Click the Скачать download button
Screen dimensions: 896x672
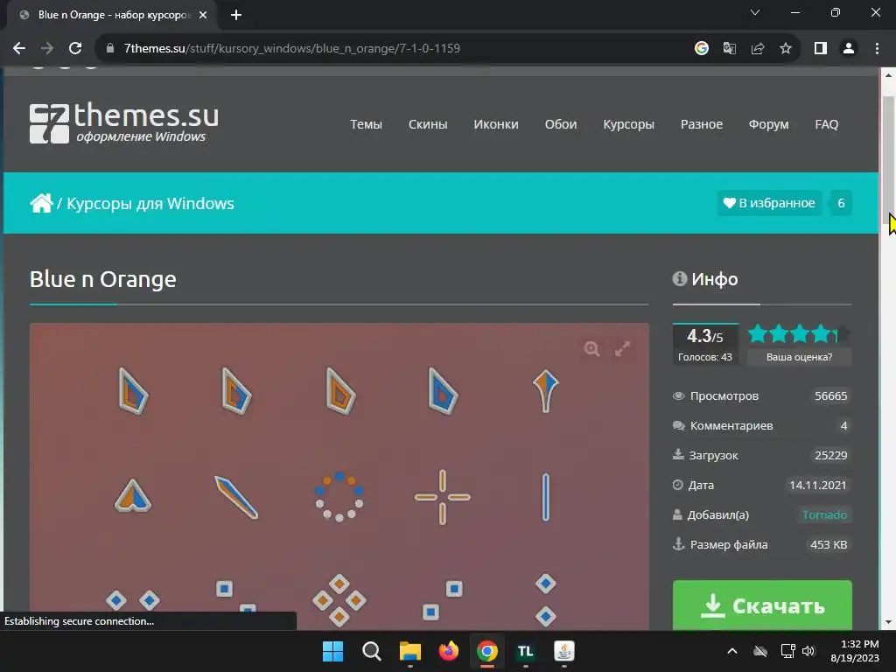pos(762,605)
